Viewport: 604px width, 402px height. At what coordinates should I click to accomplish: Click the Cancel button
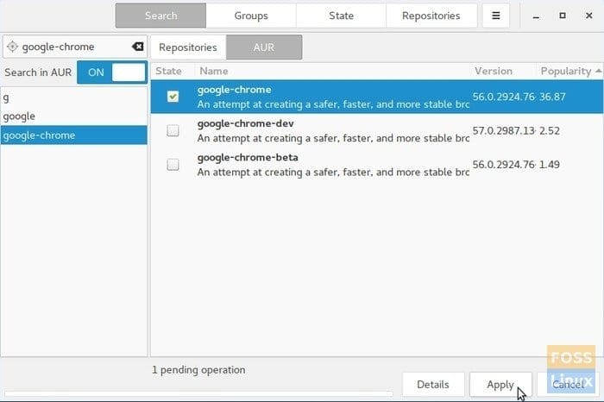[568, 384]
